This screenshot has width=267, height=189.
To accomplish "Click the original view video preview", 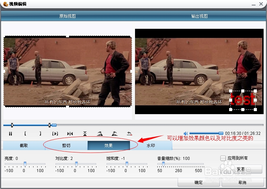I will (68, 71).
